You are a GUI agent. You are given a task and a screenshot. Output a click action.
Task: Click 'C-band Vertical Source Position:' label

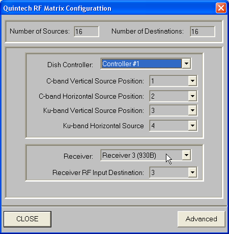[95, 81]
